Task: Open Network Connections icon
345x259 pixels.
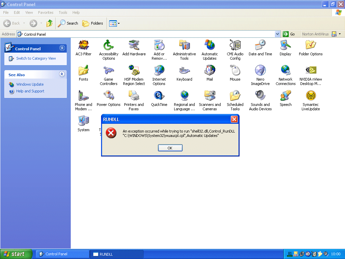Action: pos(286,70)
